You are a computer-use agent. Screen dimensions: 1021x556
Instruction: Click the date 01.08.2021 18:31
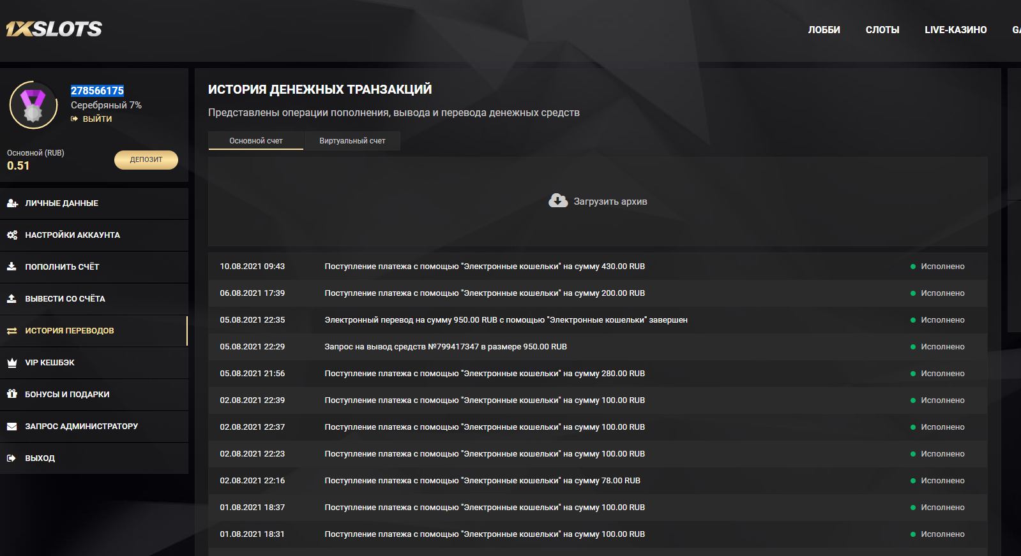click(x=252, y=534)
